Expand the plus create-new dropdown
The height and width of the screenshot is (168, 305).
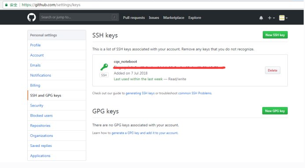tap(271, 18)
